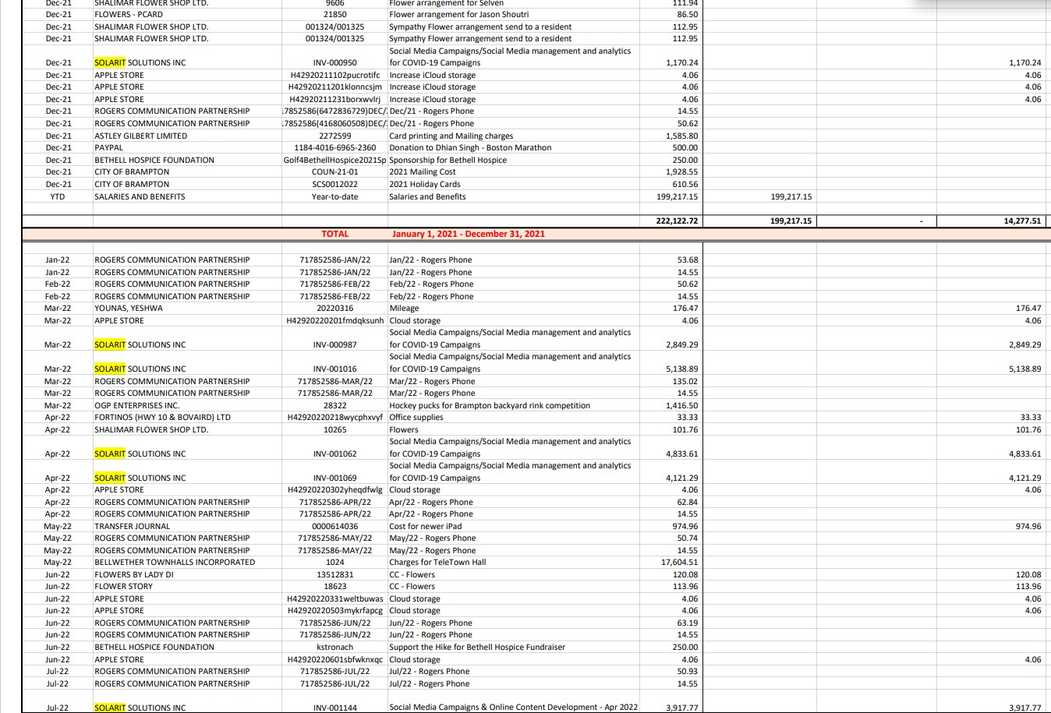Select invoice number INV-001062
This screenshot has height=713, width=1051.
[x=334, y=454]
